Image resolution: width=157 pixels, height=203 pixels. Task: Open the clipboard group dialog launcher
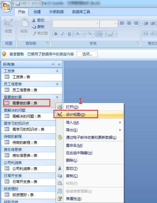(x=48, y=43)
